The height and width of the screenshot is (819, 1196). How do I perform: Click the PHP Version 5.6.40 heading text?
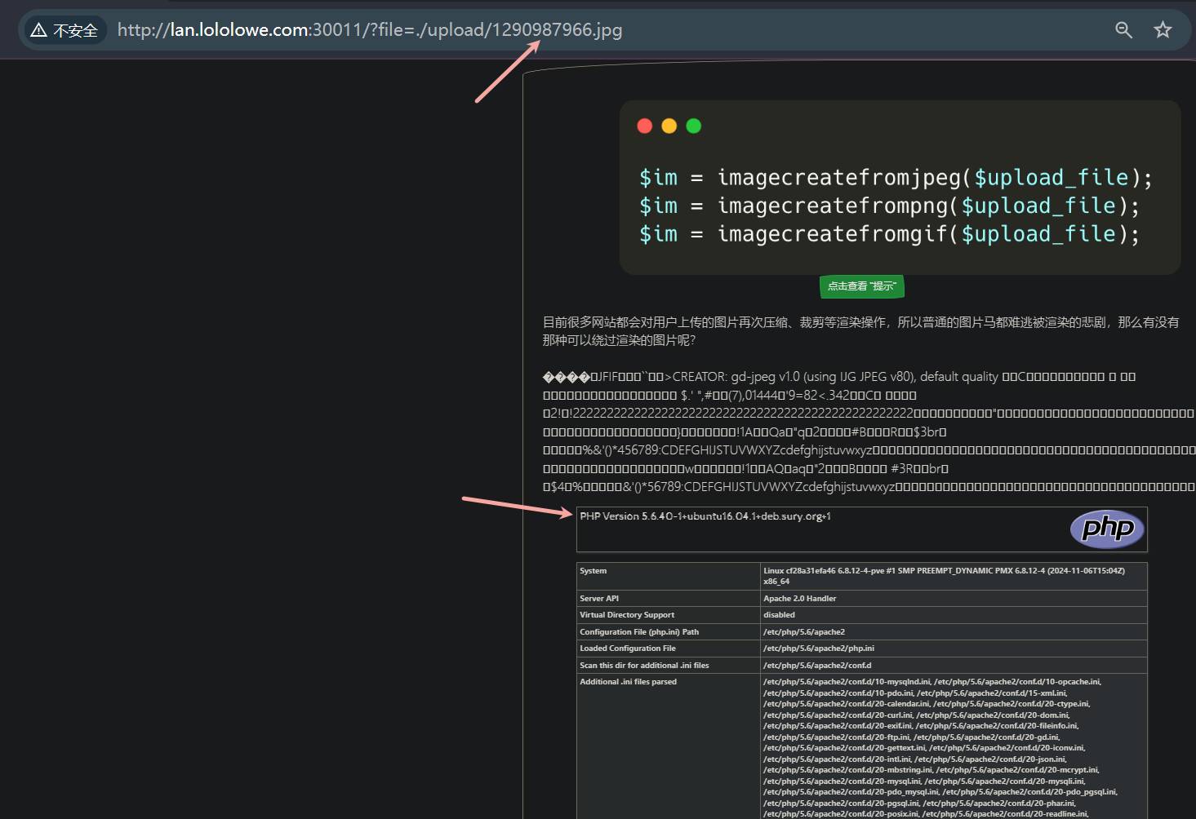[x=705, y=516]
